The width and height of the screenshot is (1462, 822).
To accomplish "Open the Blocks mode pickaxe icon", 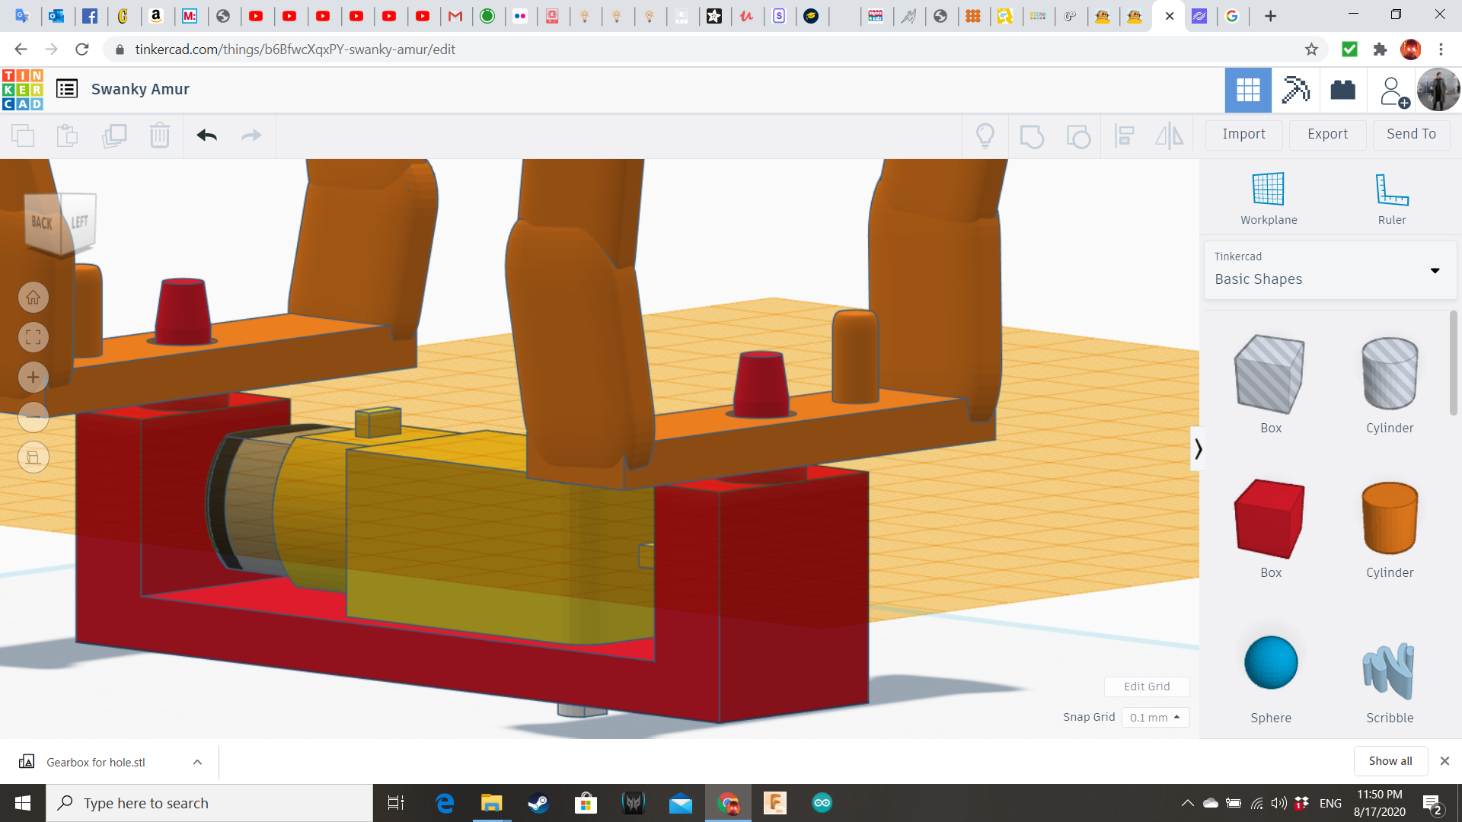I will point(1295,90).
